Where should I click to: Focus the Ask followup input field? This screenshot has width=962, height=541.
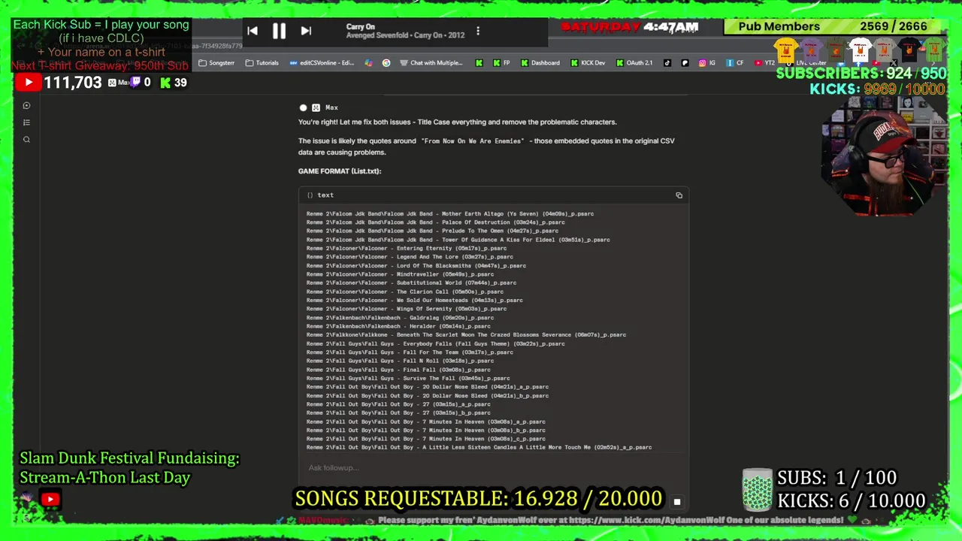coord(492,467)
